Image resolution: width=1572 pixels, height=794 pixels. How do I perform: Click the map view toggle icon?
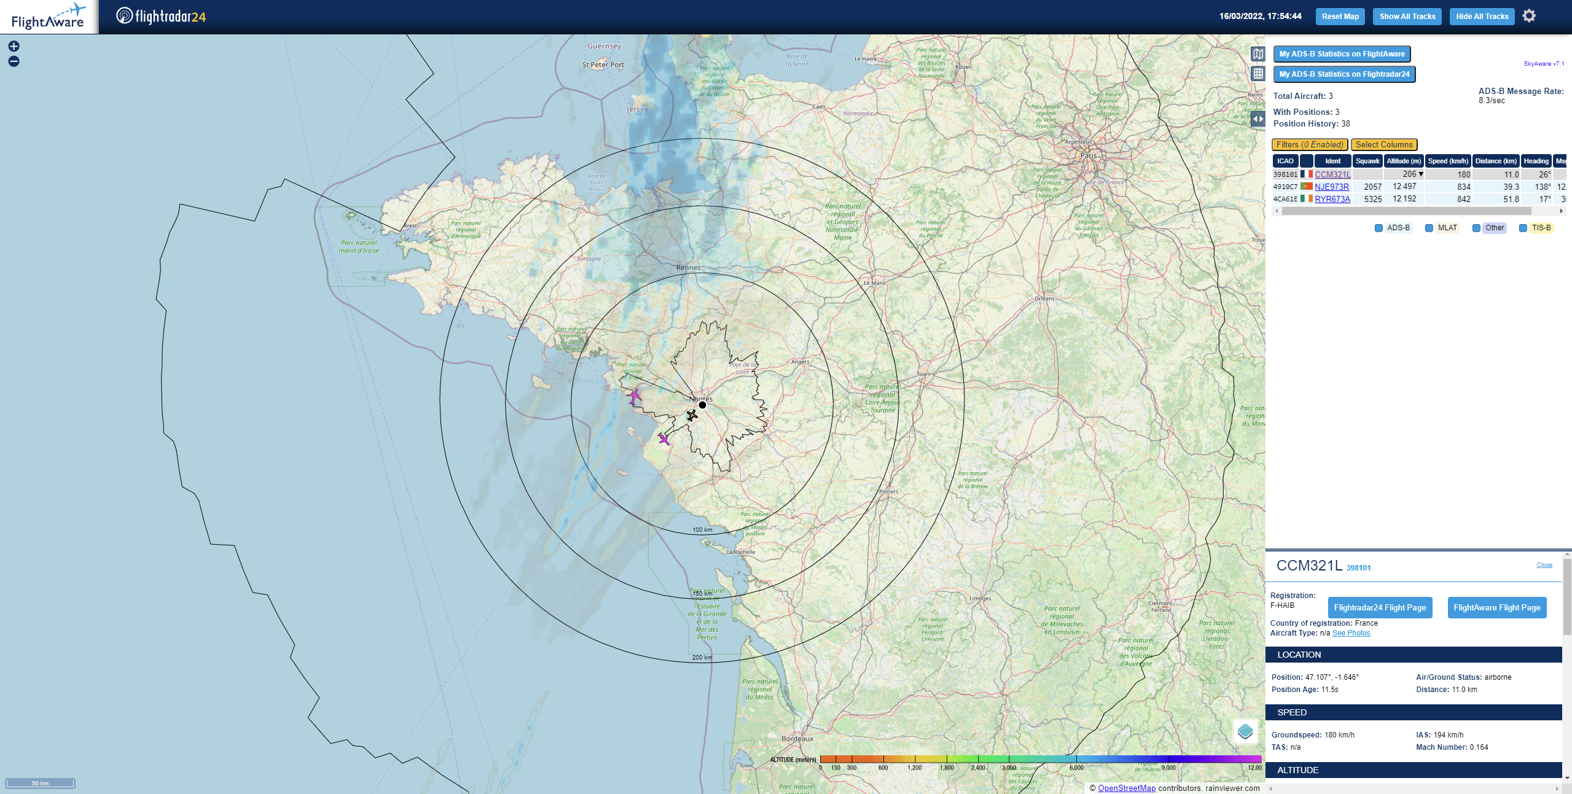[1258, 54]
